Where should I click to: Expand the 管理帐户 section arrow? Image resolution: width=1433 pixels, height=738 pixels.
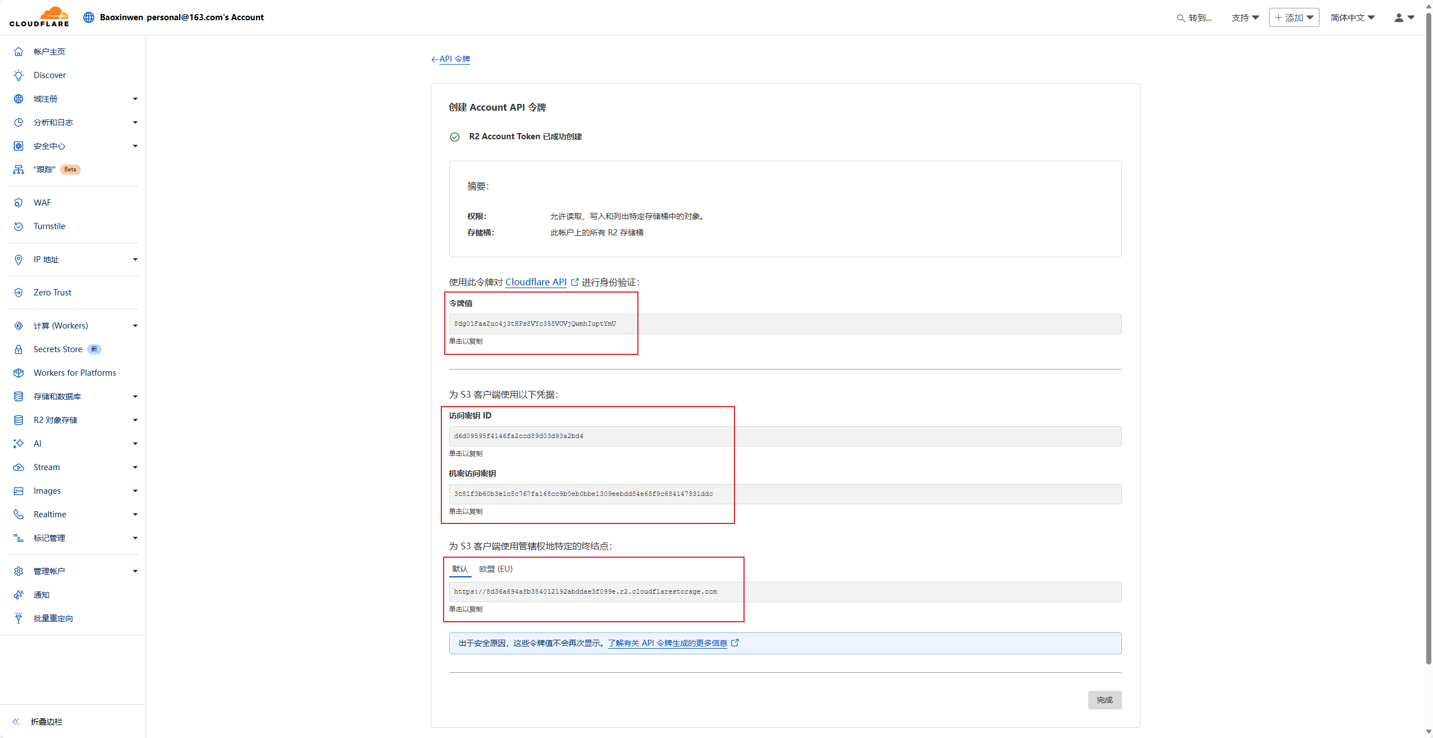click(135, 571)
